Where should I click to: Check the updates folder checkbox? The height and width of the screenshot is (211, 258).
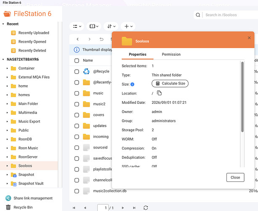pyautogui.click(x=77, y=126)
